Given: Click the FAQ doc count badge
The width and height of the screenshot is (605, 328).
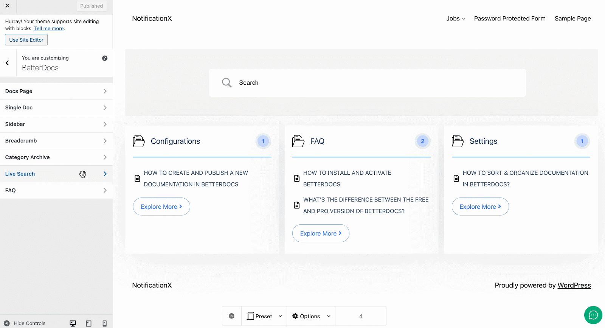Looking at the screenshot, I should pyautogui.click(x=423, y=141).
